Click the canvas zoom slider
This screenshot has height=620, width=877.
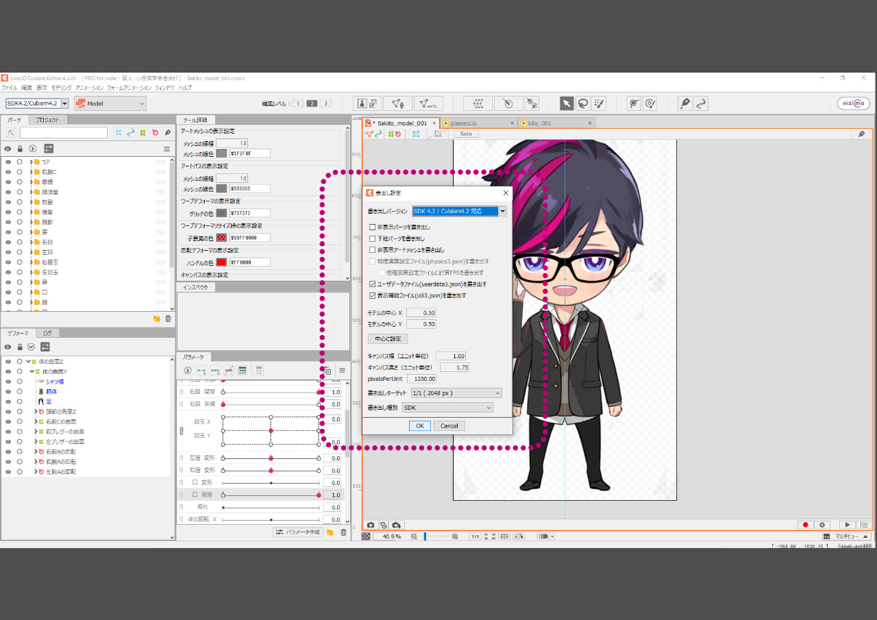coord(434,536)
